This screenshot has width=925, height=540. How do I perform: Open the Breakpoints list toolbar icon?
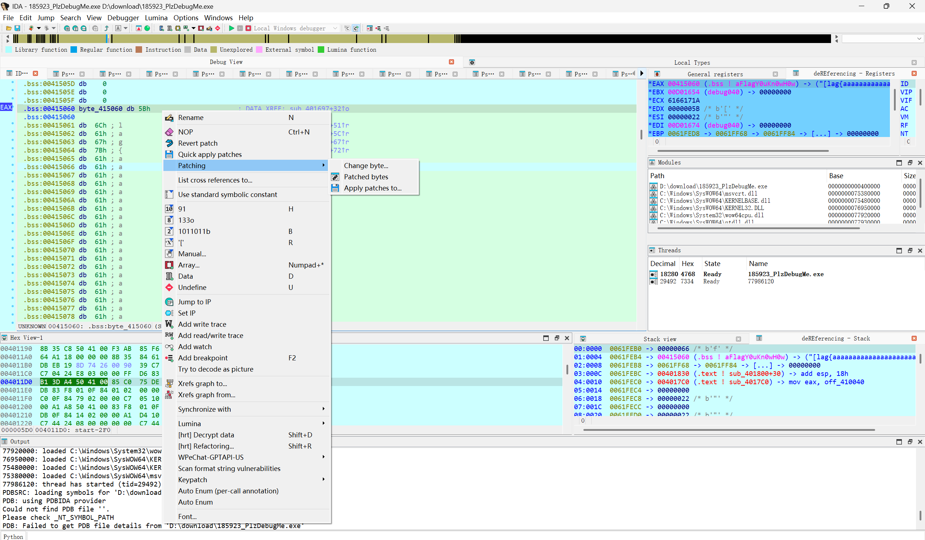tap(369, 28)
